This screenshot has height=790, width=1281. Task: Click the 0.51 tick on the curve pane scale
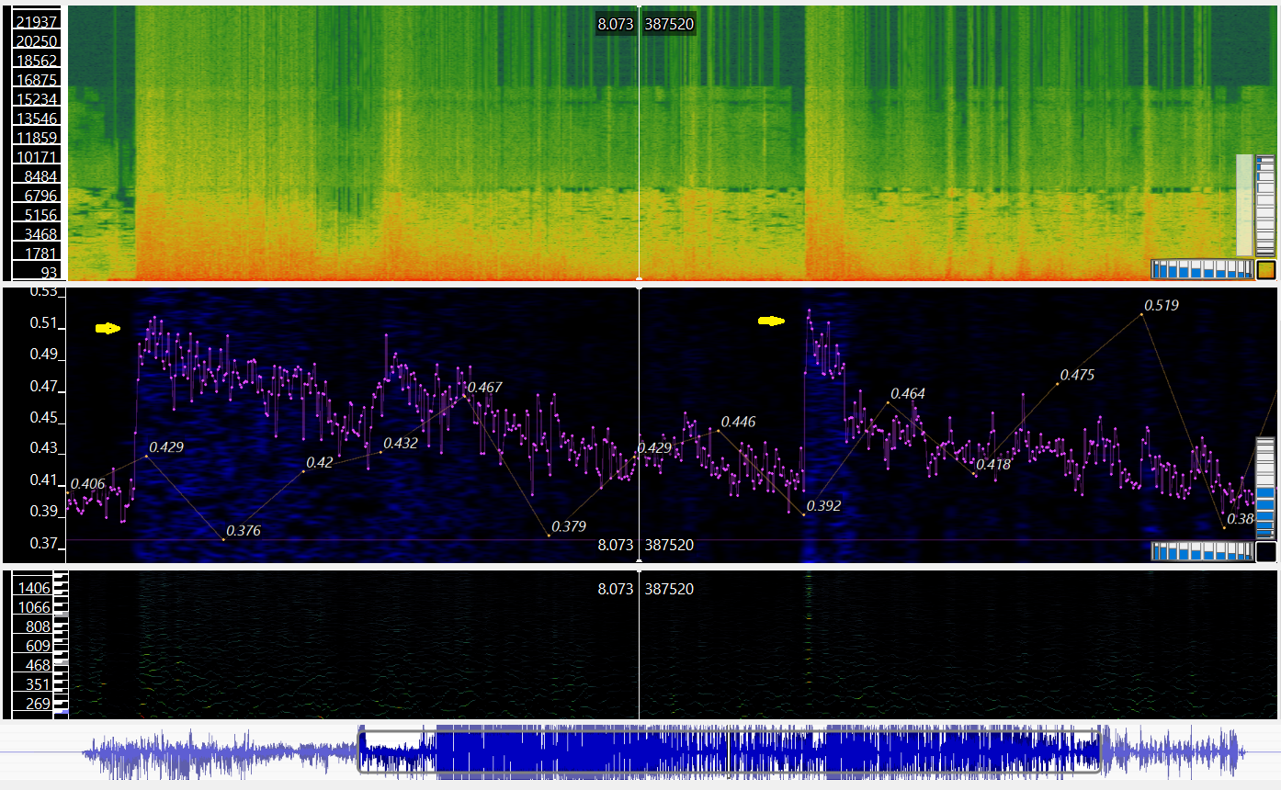click(44, 323)
